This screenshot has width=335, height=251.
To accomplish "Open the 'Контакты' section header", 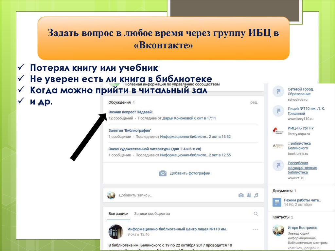I will coord(281,217).
